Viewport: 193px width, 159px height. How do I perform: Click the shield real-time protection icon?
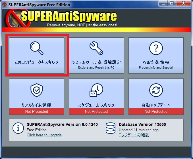(x=37, y=90)
